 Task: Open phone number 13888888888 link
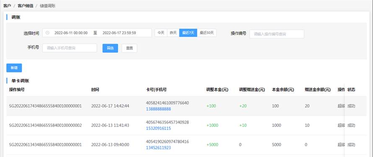[x=158, y=109]
